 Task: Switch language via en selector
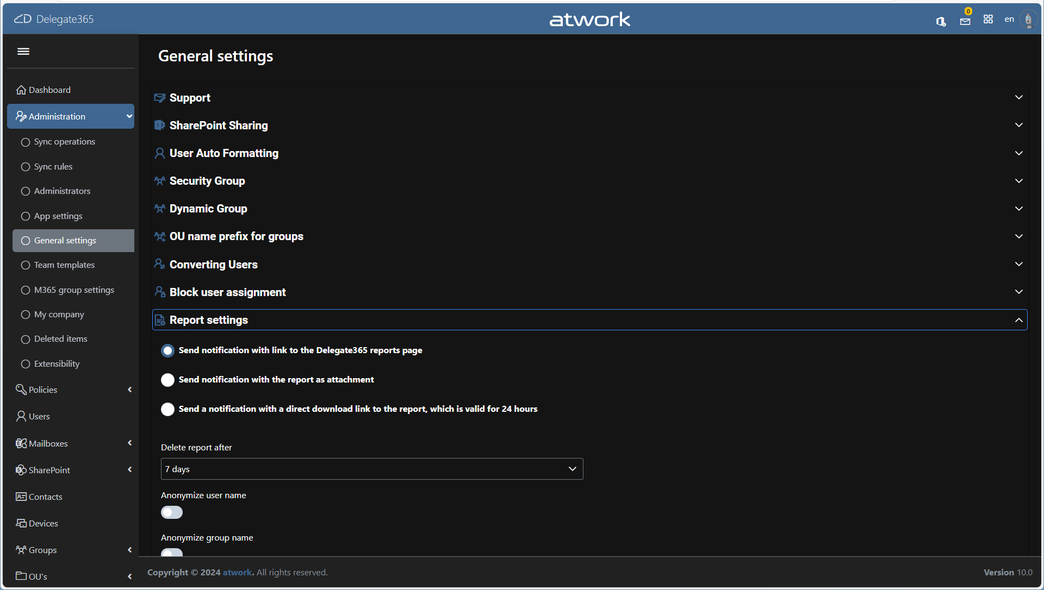click(1009, 19)
